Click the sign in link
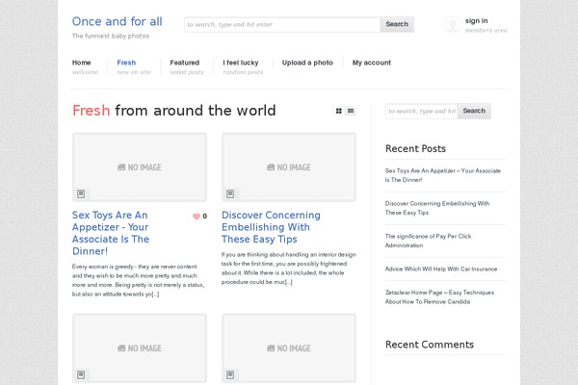This screenshot has width=578, height=385. (476, 20)
